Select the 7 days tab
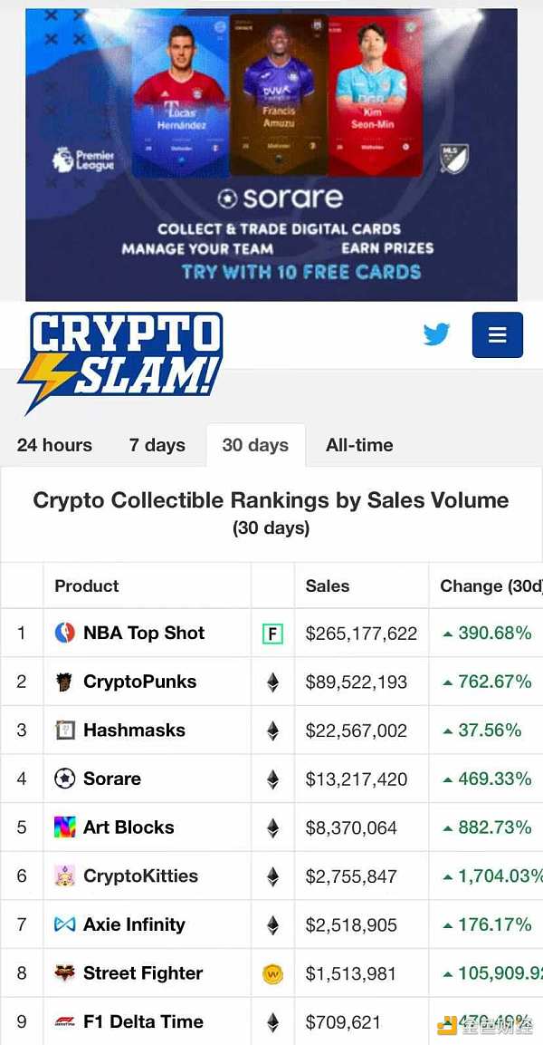The width and height of the screenshot is (543, 1045). tap(157, 445)
